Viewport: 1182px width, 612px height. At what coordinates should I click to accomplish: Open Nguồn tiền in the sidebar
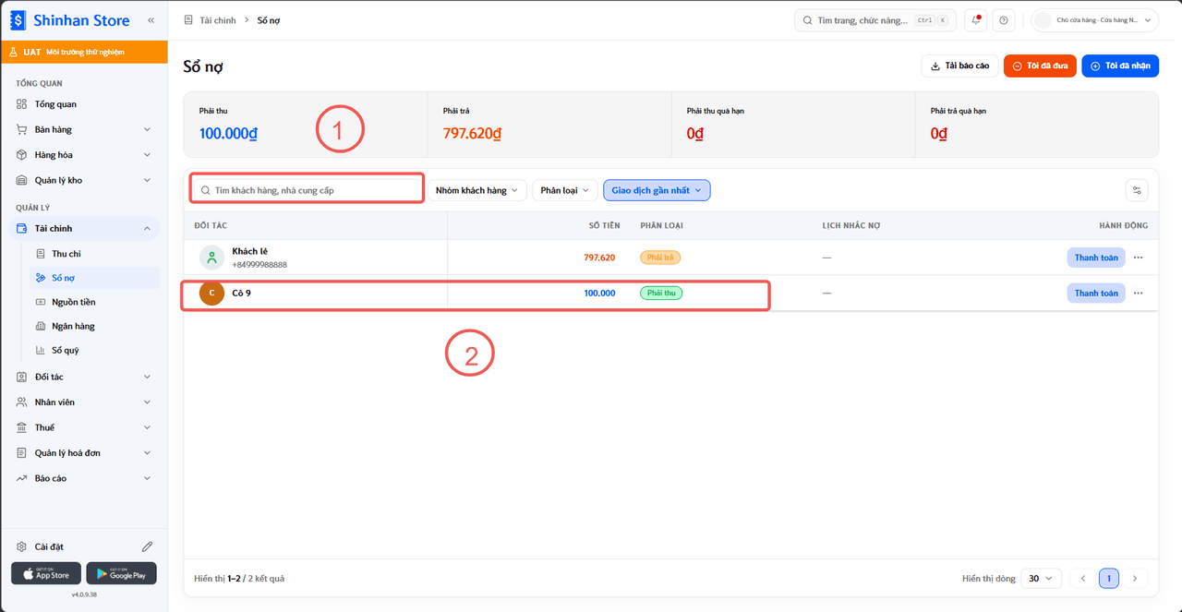(x=93, y=302)
